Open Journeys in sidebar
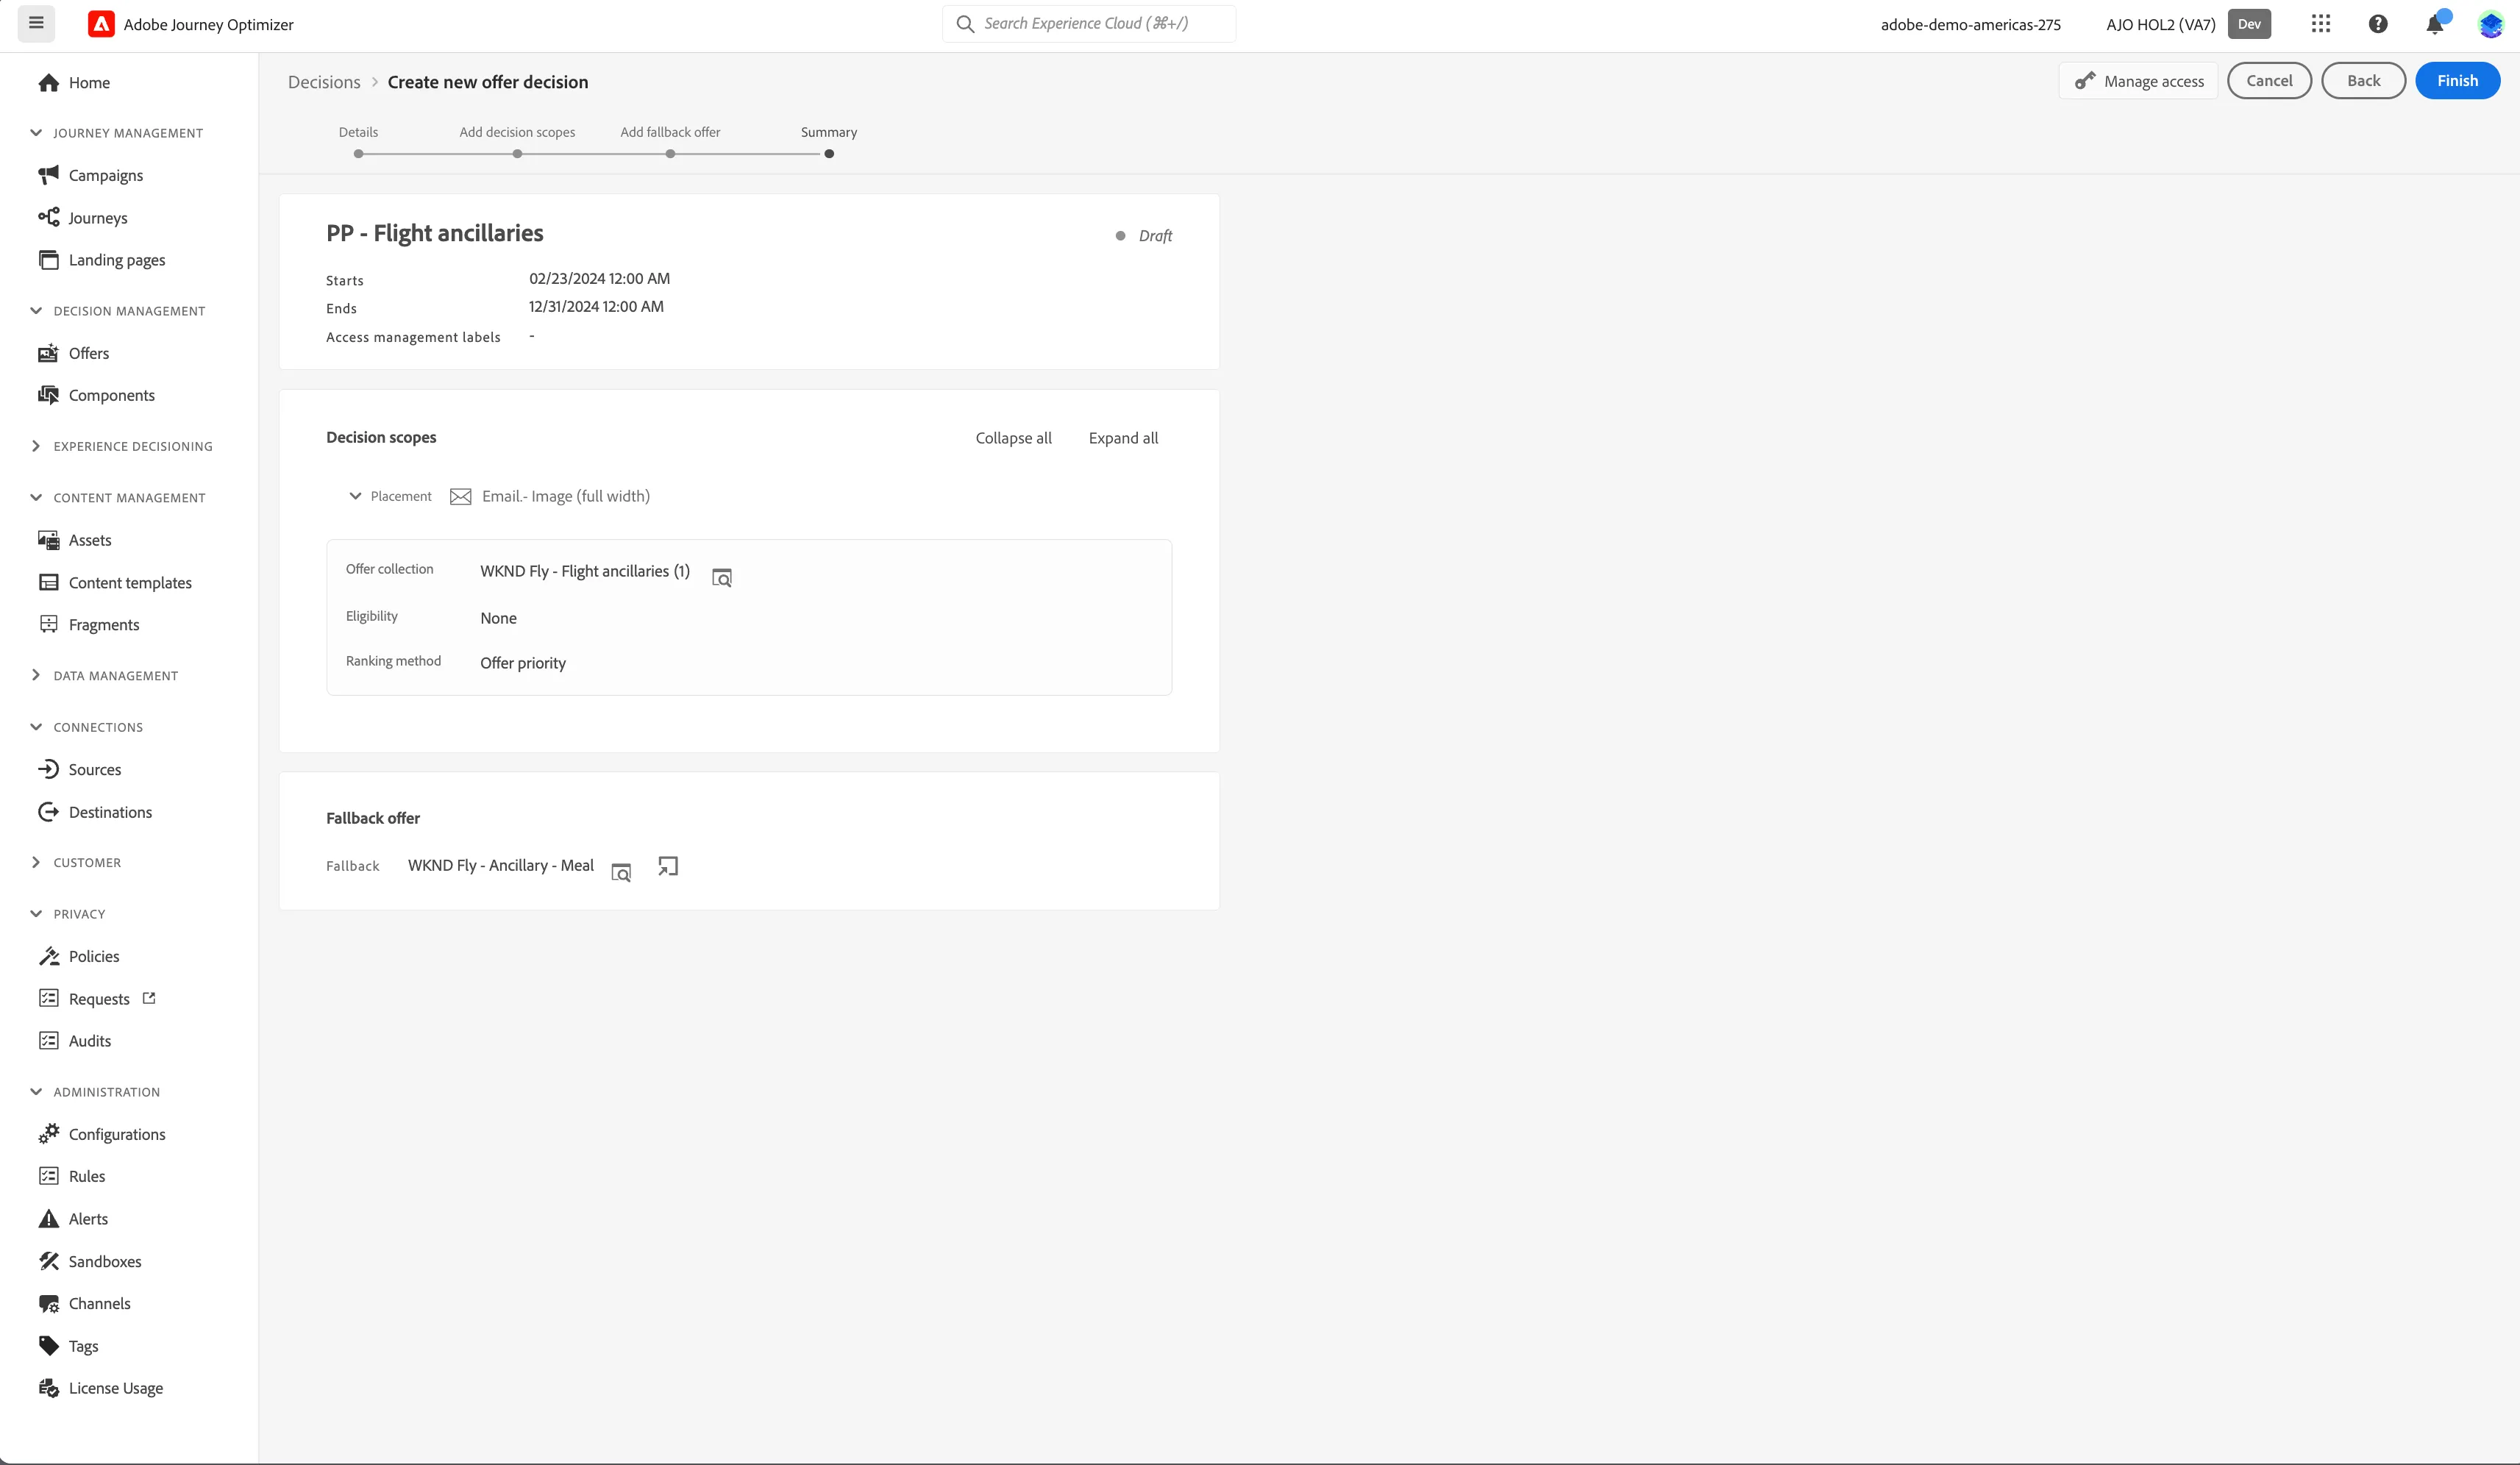2520x1465 pixels. coord(97,218)
